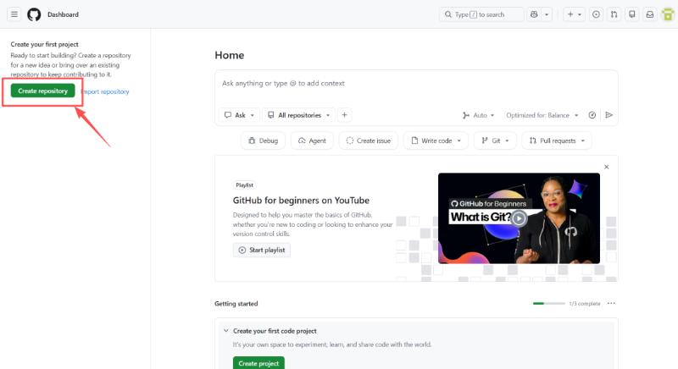Screen dimensions: 678x369
Task: Click the Getting started progress bar
Action: (x=548, y=303)
